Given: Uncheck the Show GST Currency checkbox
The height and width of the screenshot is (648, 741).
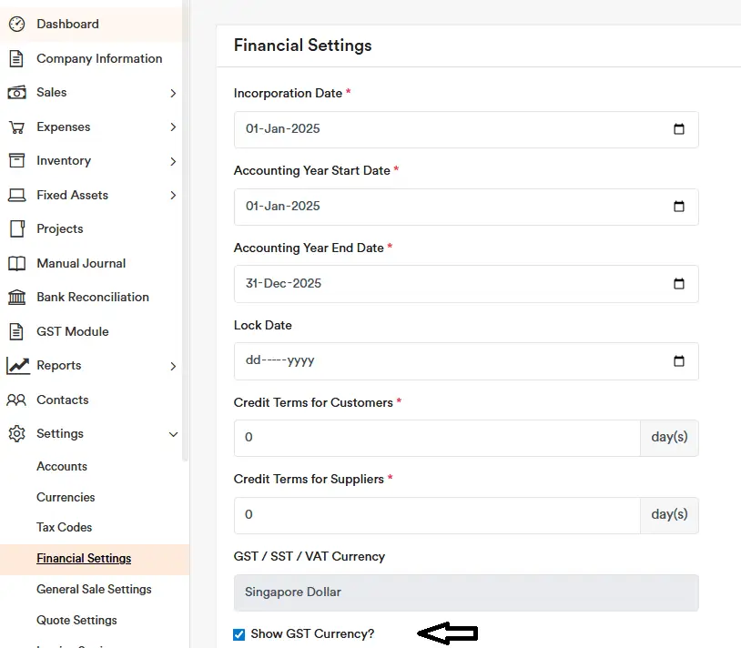Looking at the screenshot, I should tap(239, 634).
